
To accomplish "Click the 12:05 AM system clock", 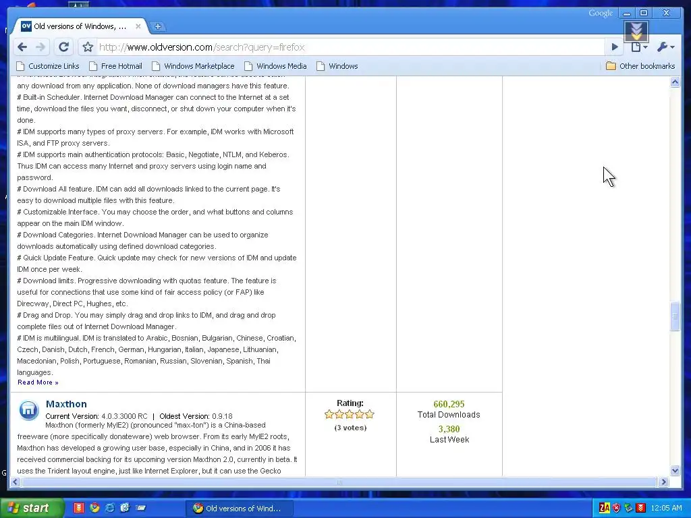I will tap(666, 509).
